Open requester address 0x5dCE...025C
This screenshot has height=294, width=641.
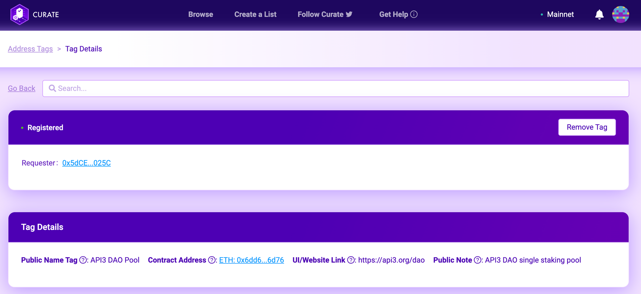tap(87, 163)
